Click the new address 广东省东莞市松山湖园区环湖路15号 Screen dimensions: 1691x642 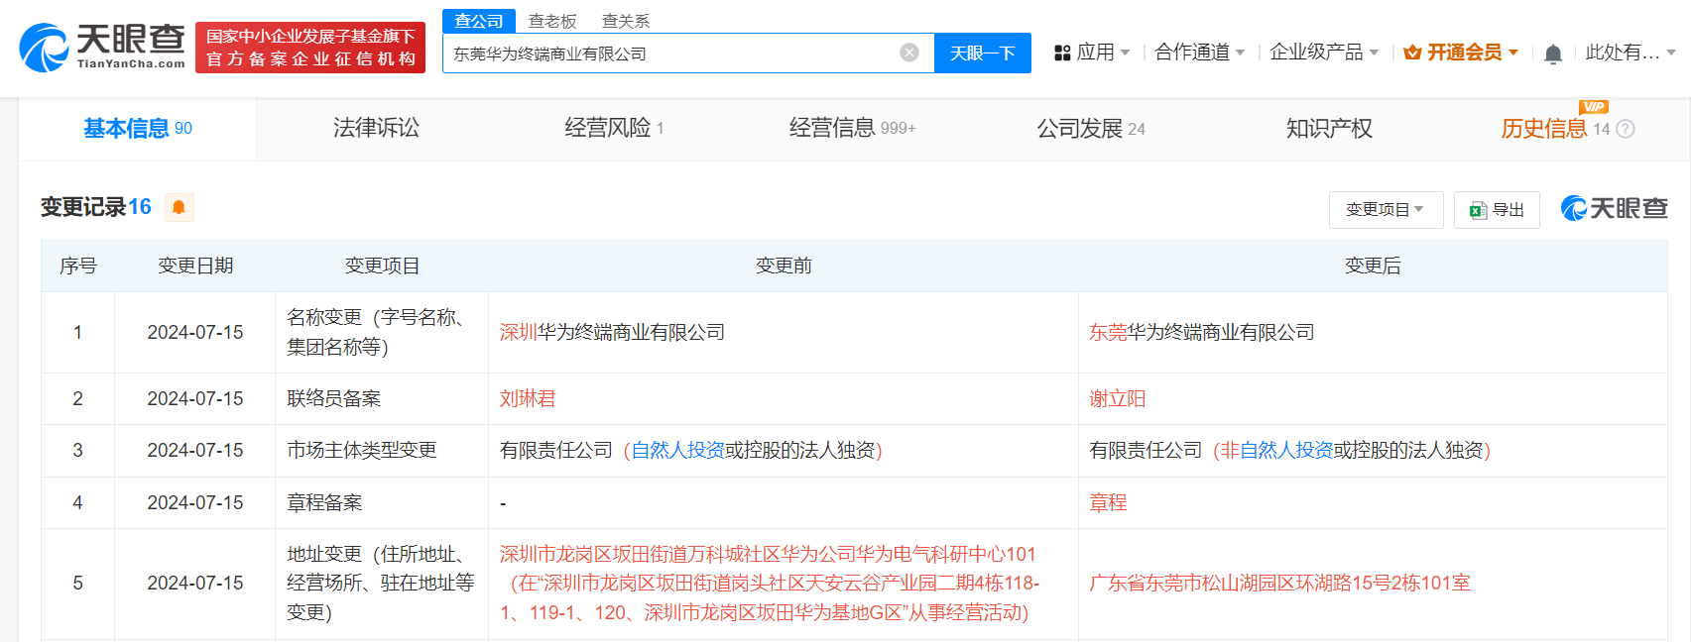click(1279, 584)
